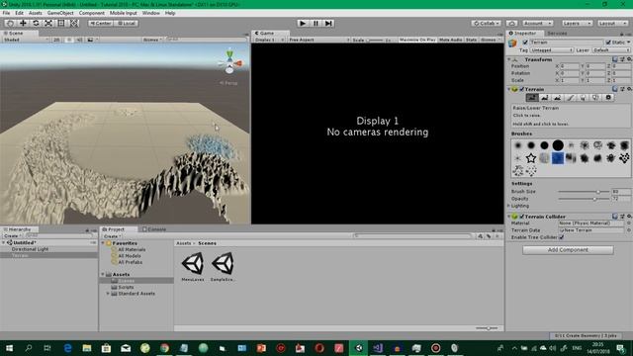Screen dimensions: 633x356
Task: Open the Shaded draw mode dropdown
Action: point(26,40)
